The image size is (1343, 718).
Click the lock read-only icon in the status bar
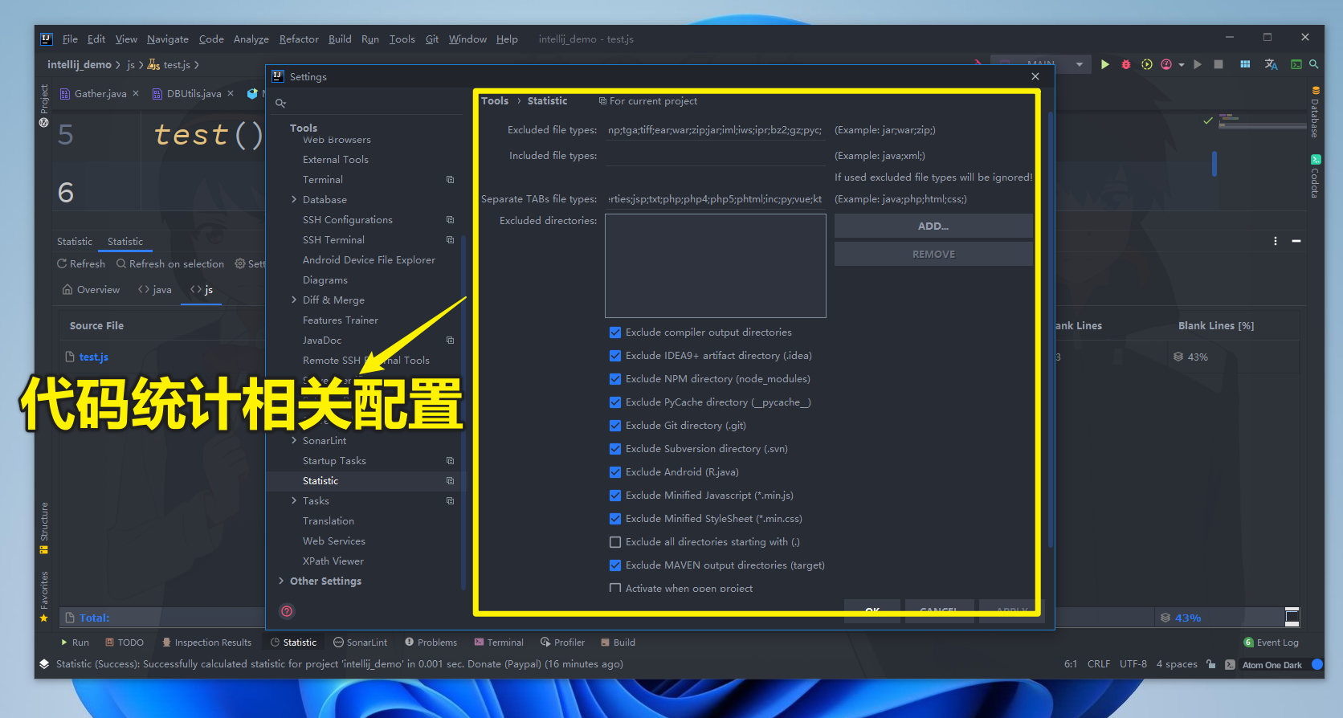[1211, 664]
